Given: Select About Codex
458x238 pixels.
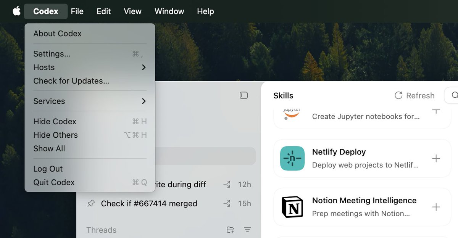Looking at the screenshot, I should (x=90, y=34).
